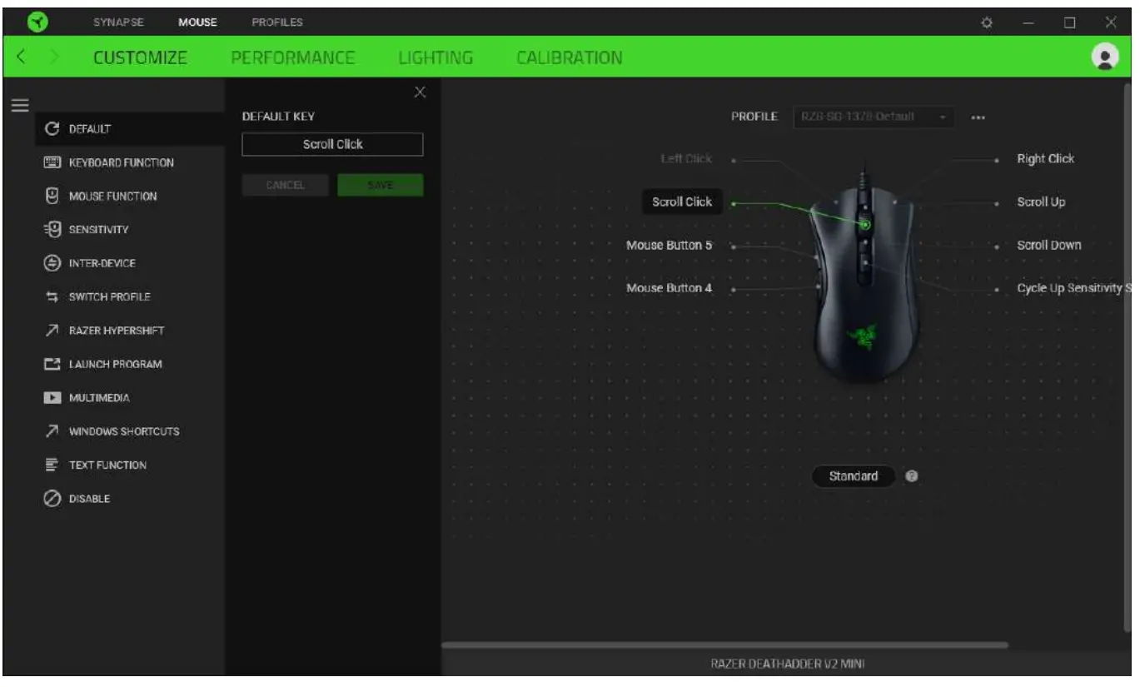
Task: Go back with the left arrow
Action: 22,57
